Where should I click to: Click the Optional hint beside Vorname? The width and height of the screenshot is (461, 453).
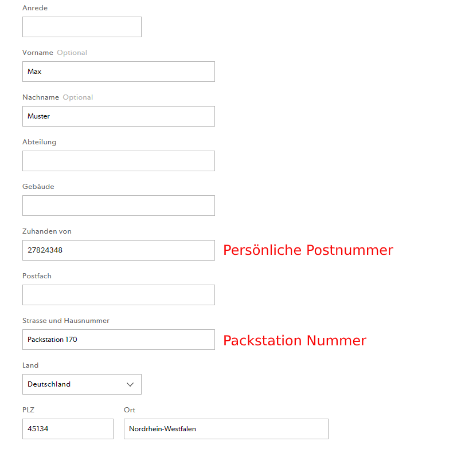[x=72, y=53]
